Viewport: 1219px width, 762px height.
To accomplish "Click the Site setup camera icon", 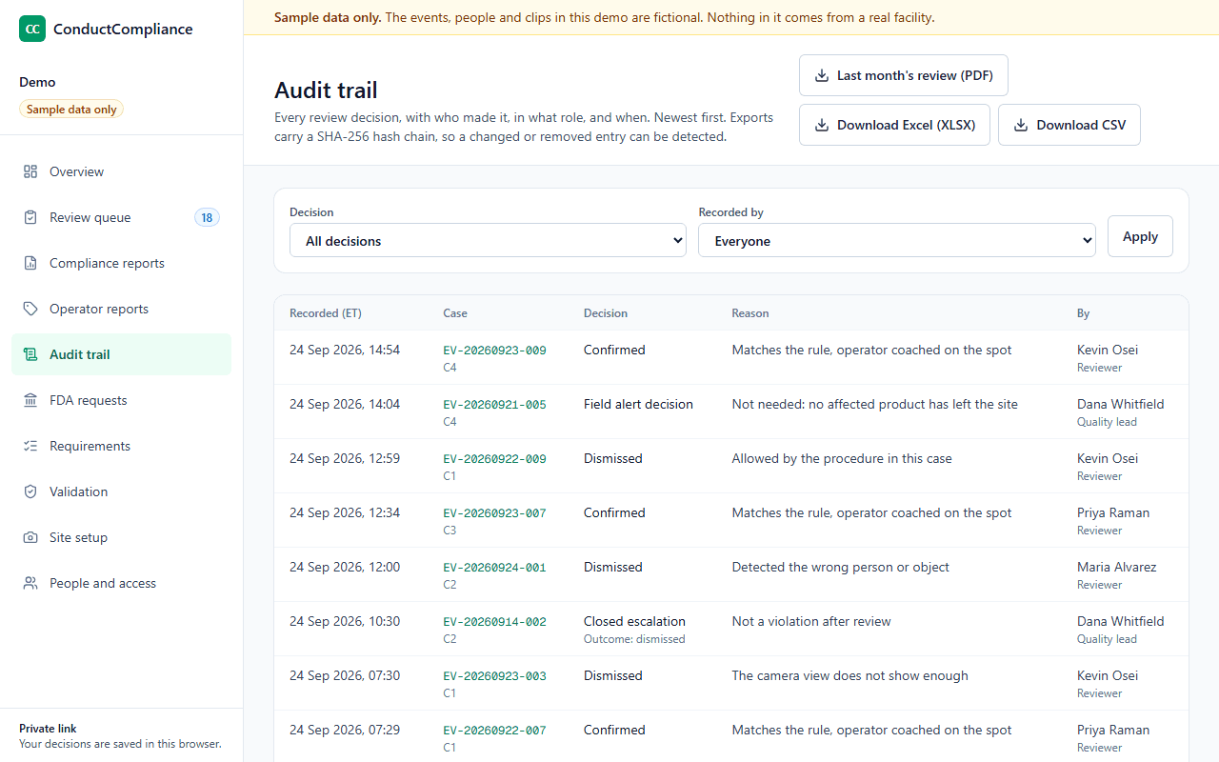I will [x=30, y=537].
